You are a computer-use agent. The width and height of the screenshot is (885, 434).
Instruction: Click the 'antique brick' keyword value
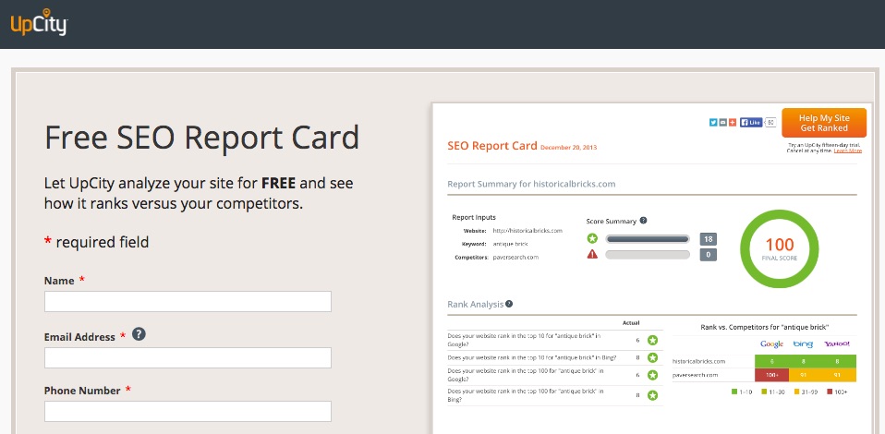coord(511,244)
